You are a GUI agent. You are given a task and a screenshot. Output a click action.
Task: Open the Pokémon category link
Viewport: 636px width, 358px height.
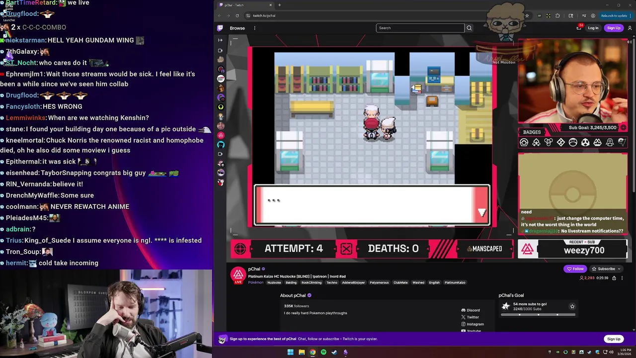256,282
